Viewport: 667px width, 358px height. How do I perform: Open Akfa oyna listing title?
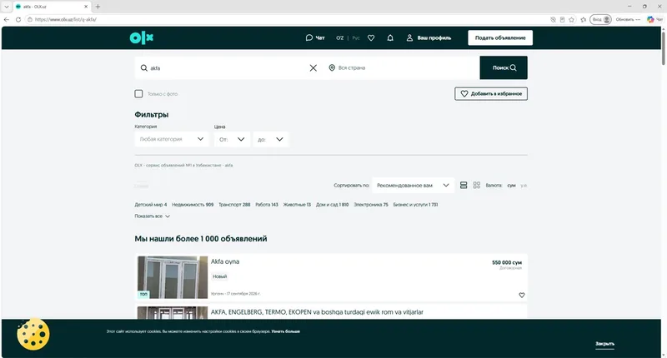coord(225,261)
